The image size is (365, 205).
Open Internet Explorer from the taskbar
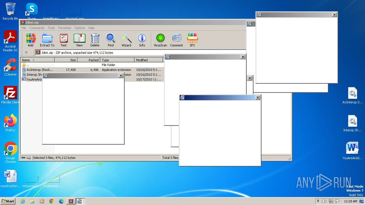(x=23, y=201)
